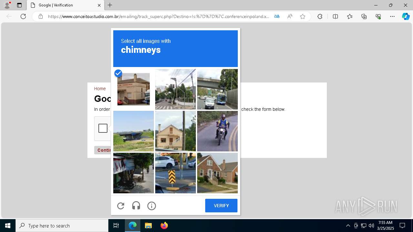Open the Home breadcrumb link
Image resolution: width=413 pixels, height=232 pixels.
(x=100, y=89)
